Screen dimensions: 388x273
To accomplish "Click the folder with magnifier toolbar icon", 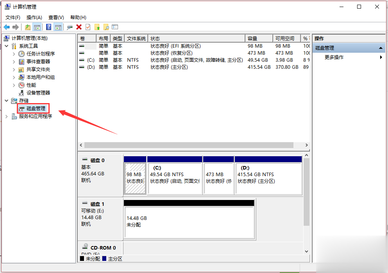I will coord(106,27).
